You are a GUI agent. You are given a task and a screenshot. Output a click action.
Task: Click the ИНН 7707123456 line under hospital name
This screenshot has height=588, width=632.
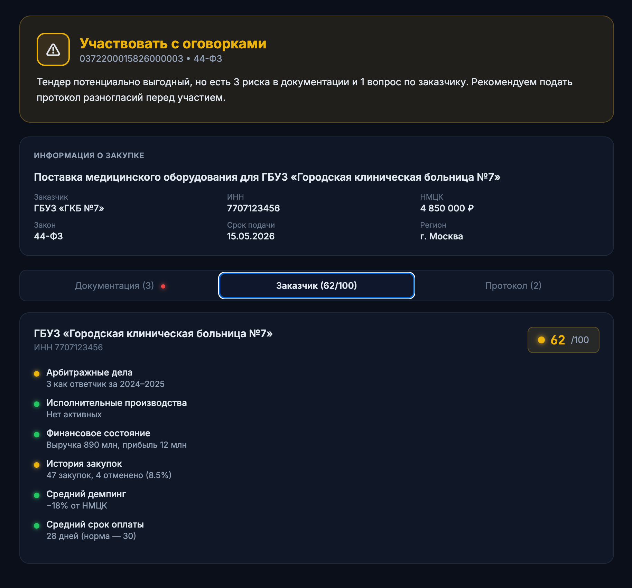[x=68, y=348]
